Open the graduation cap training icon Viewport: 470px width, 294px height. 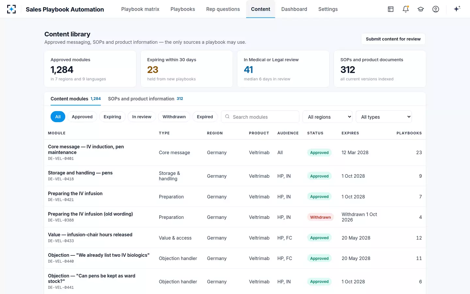tap(421, 9)
